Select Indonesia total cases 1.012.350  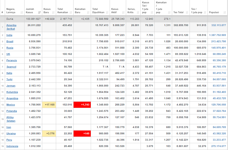(x=35, y=146)
